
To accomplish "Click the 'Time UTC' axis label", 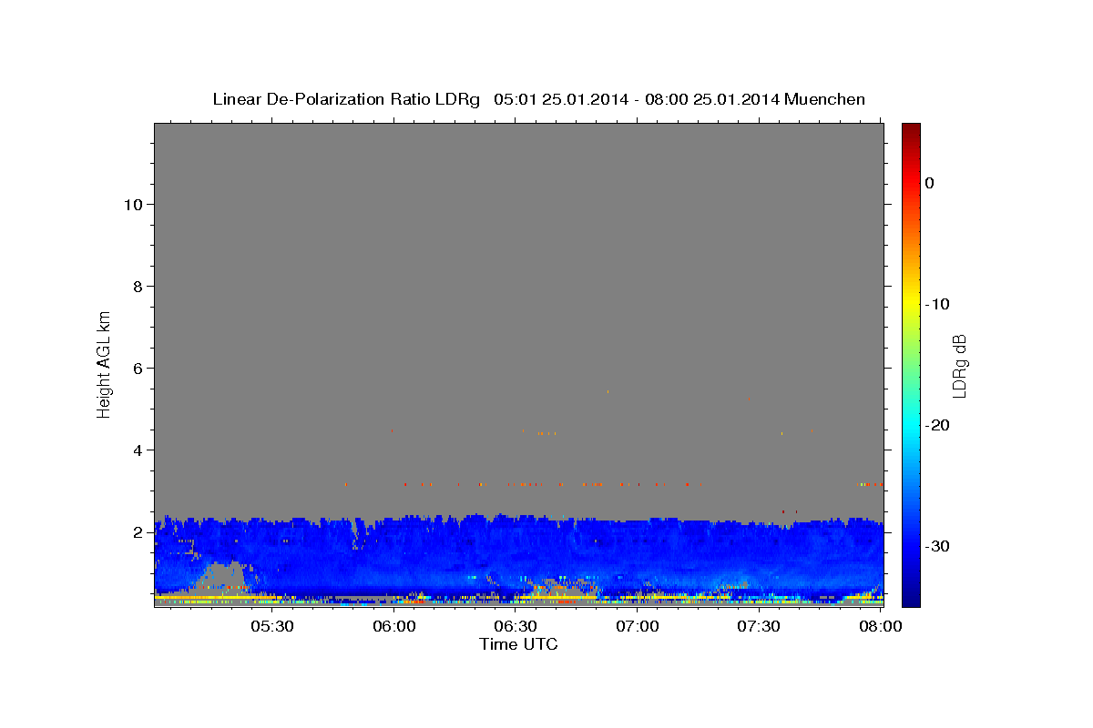I will [518, 644].
